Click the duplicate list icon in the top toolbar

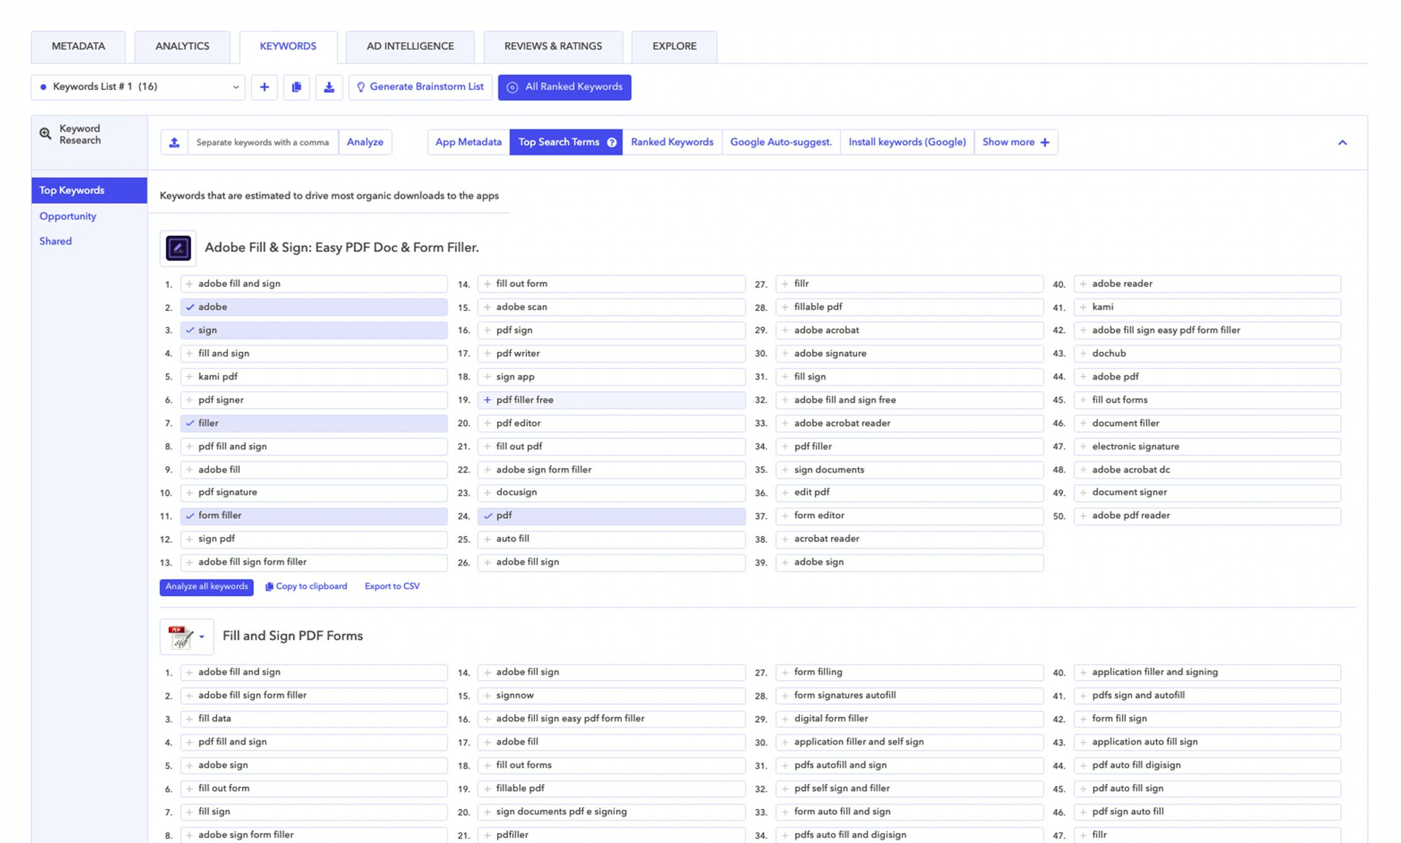pyautogui.click(x=297, y=87)
